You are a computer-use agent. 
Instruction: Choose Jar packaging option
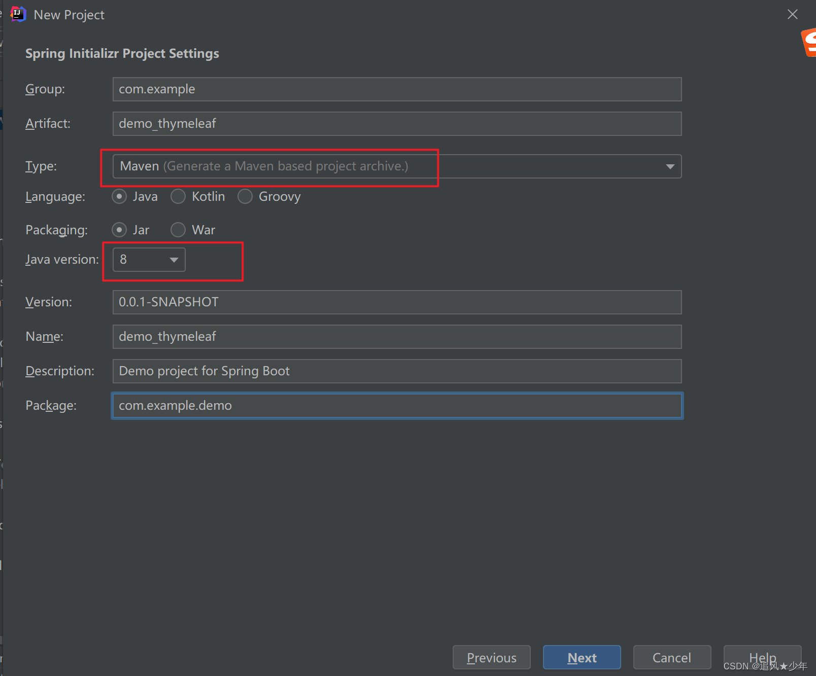[119, 230]
